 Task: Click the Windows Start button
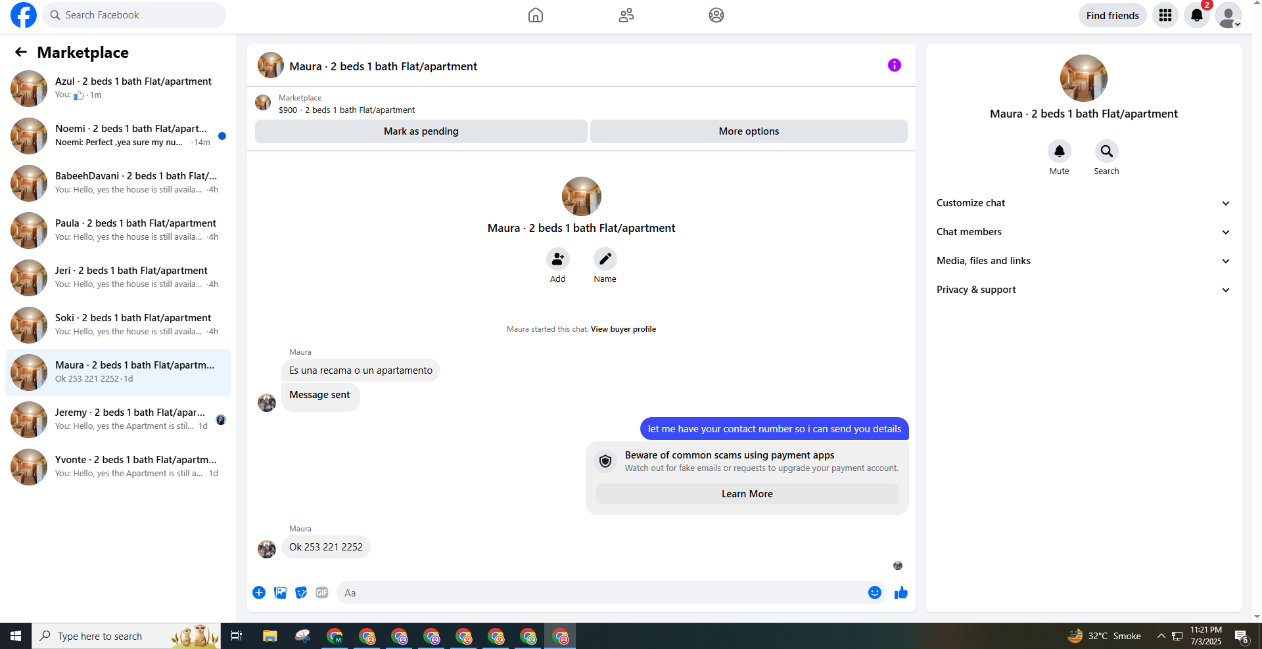pos(16,636)
